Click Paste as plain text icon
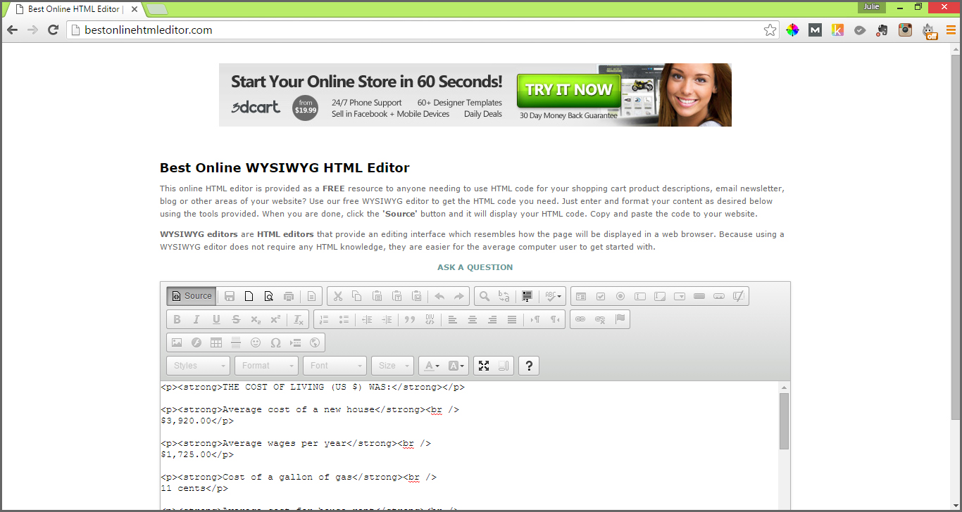The height and width of the screenshot is (512, 962). [397, 296]
